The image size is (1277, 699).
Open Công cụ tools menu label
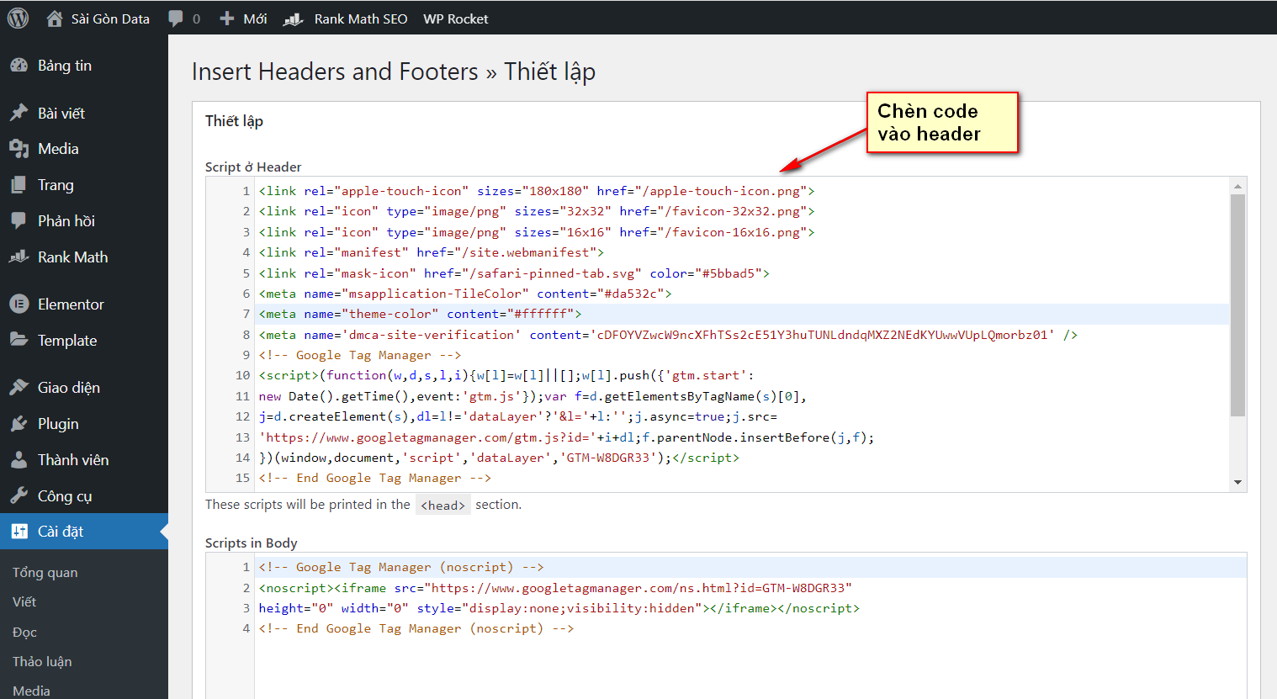(65, 496)
